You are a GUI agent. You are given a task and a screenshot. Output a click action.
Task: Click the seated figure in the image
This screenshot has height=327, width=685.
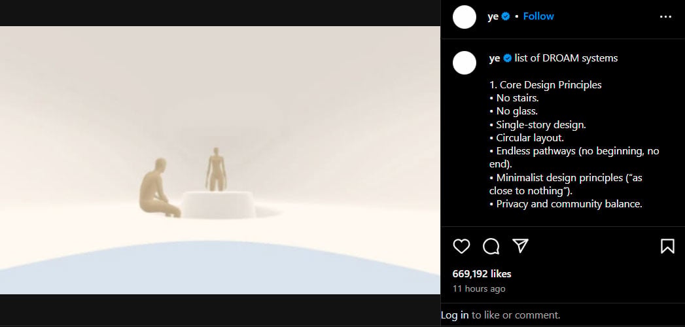pos(159,188)
